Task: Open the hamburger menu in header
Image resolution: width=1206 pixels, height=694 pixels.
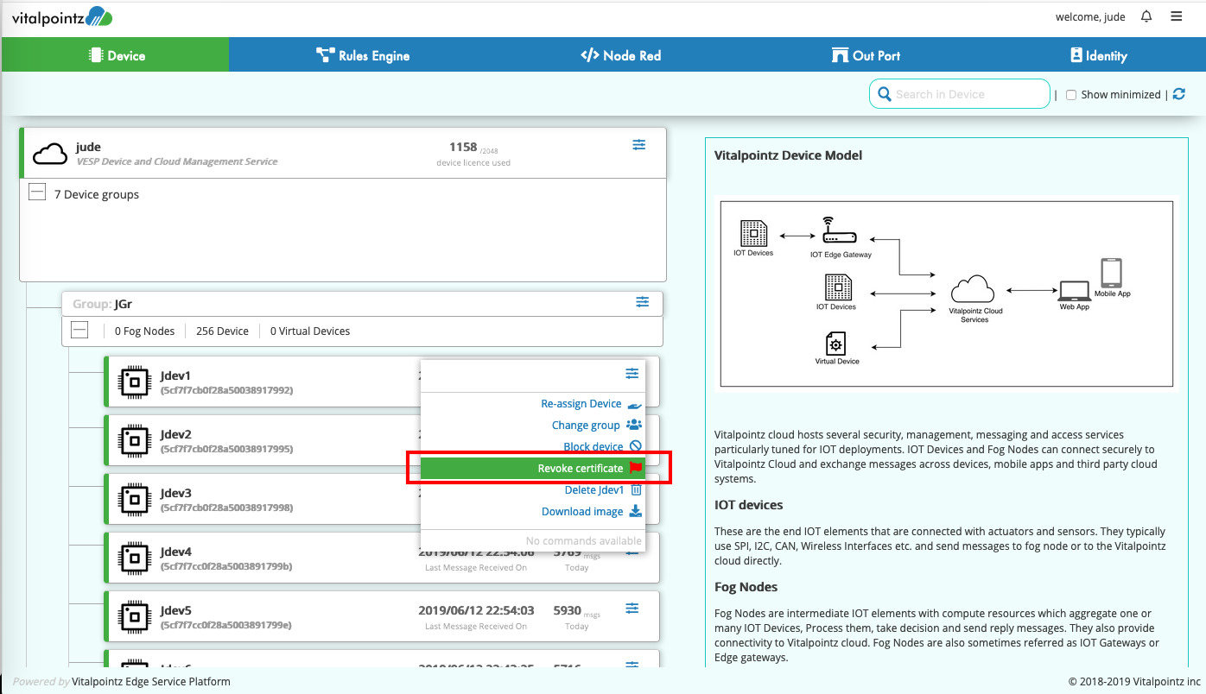Action: point(1177,16)
